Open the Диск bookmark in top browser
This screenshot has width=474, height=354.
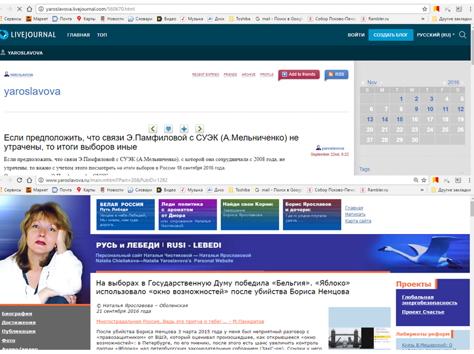point(216,19)
